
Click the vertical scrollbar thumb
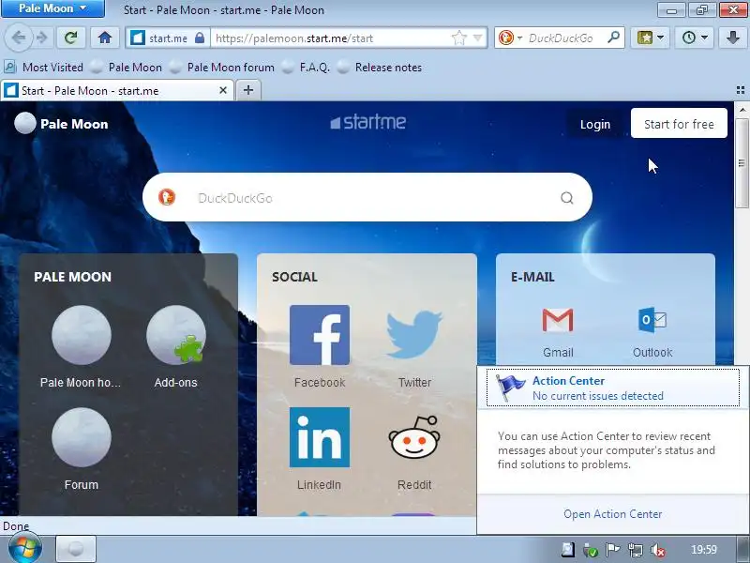(742, 163)
